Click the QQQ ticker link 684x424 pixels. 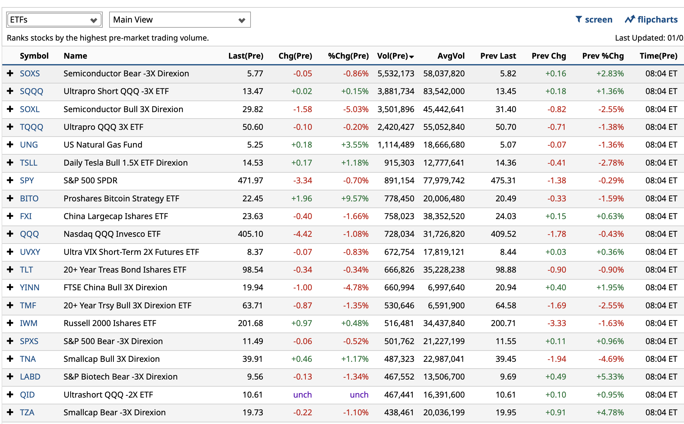[29, 234]
